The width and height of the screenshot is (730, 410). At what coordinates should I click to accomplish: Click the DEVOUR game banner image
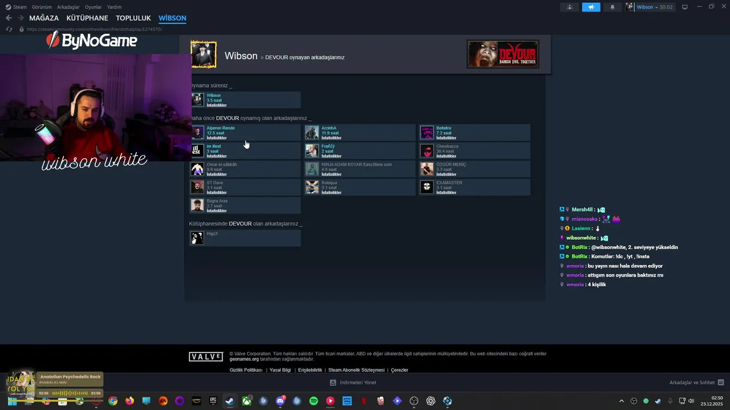coord(502,54)
